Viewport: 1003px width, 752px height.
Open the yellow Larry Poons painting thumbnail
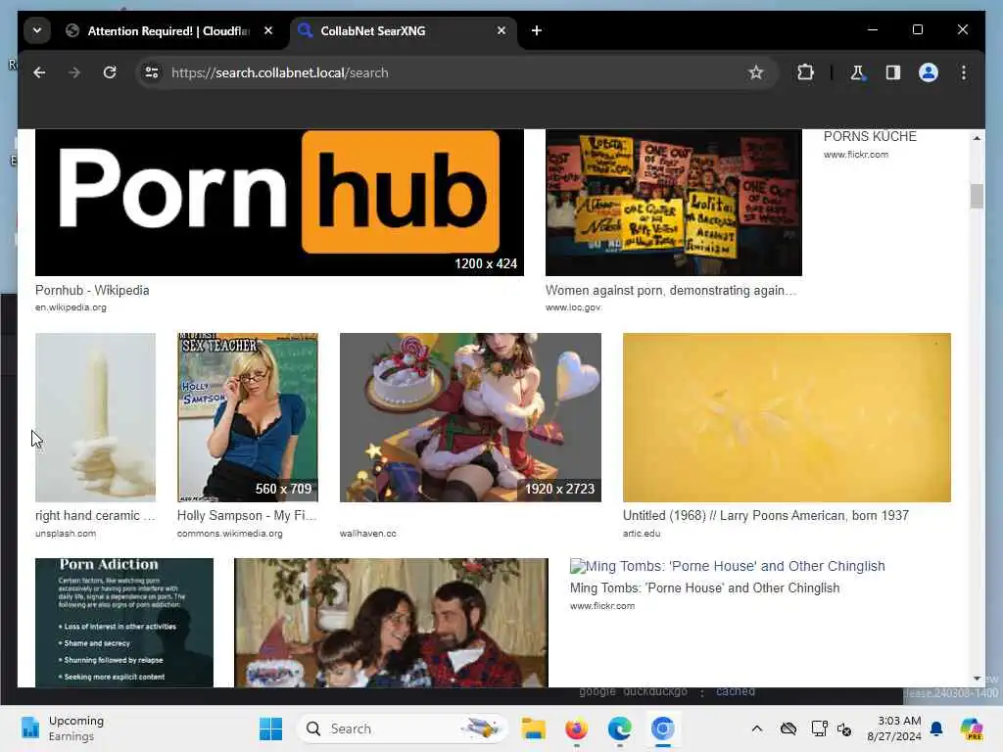click(x=787, y=417)
